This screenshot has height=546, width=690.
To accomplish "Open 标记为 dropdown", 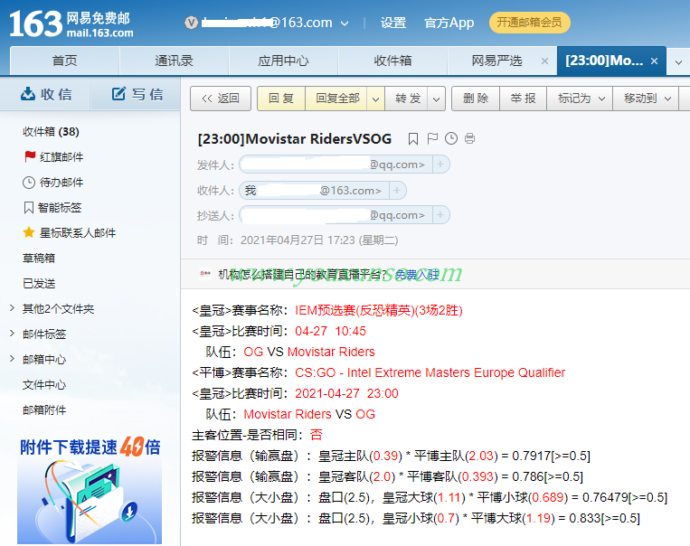I will pos(581,99).
